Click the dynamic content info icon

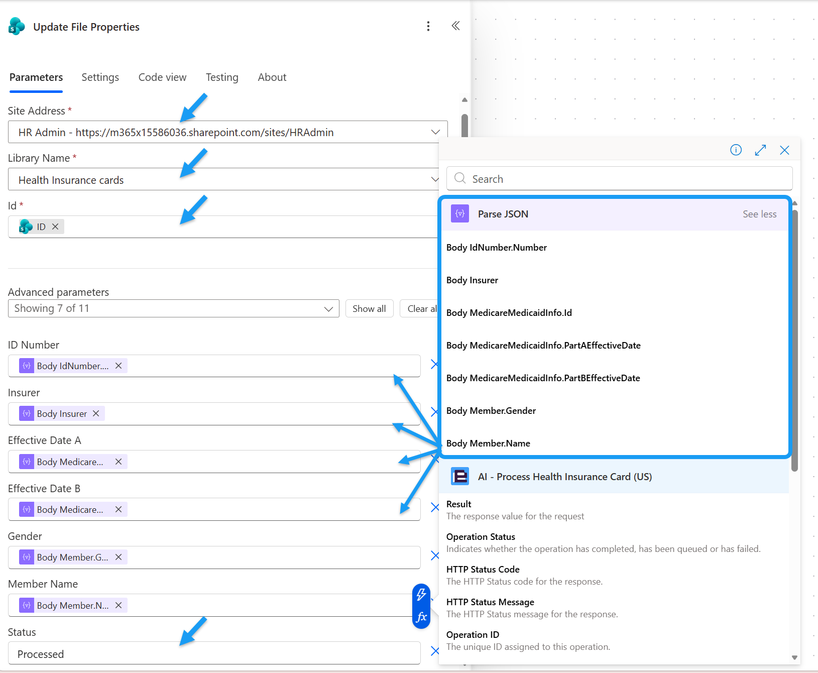(x=736, y=150)
